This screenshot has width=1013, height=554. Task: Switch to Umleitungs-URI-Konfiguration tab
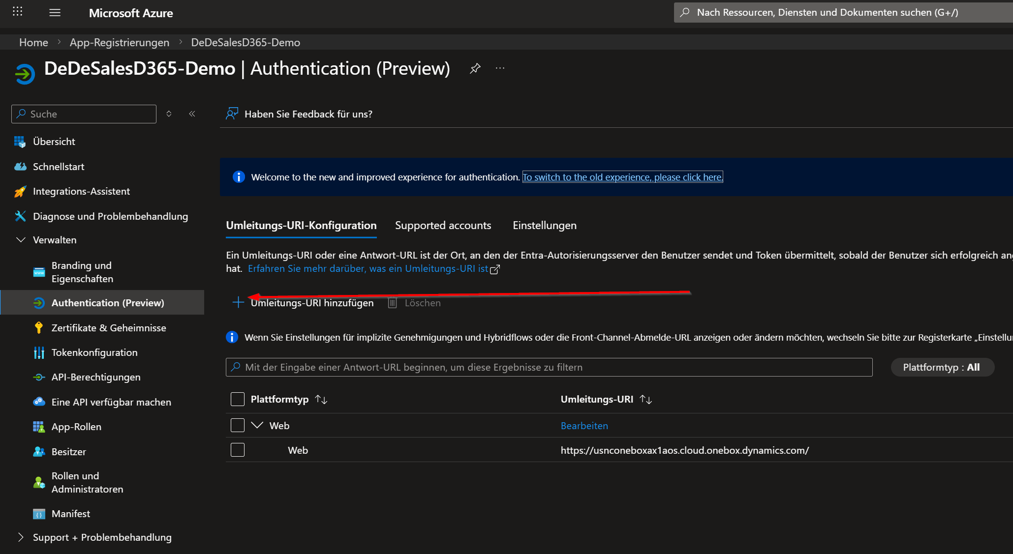(301, 225)
